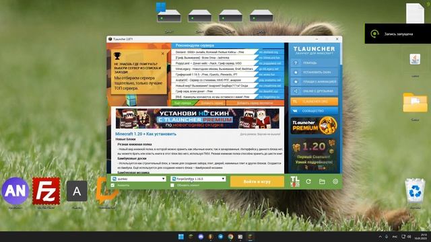The height and width of the screenshot is (242, 431).
Task: Open the orange TLAUNCHER.ORG button
Action: click(314, 102)
